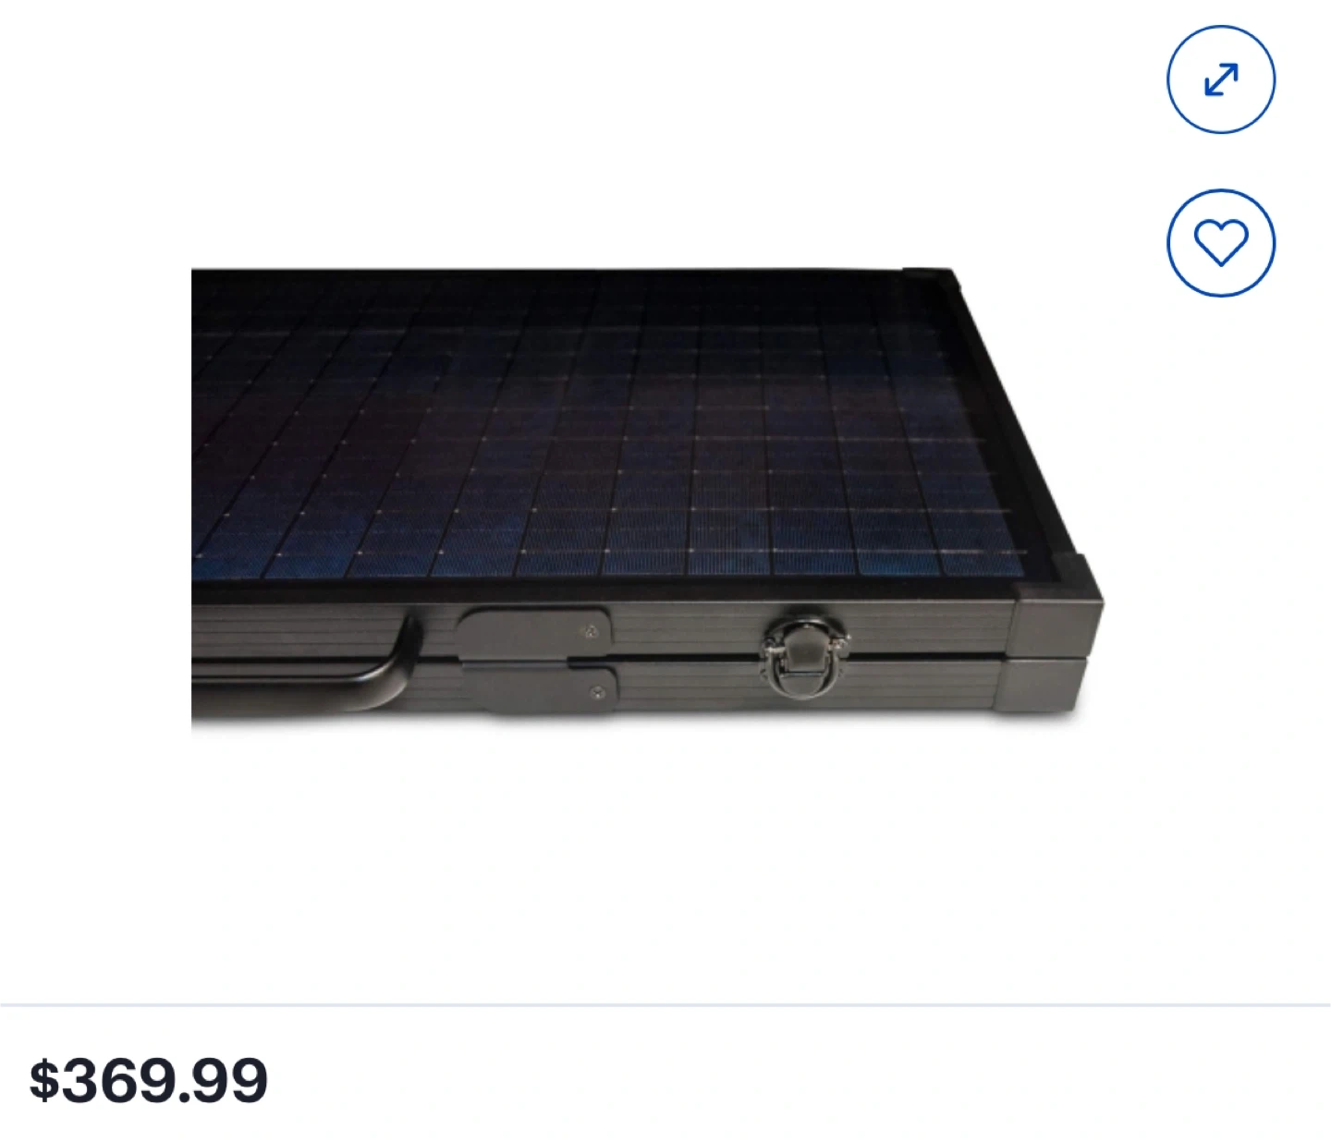Click the metal latch on the panel case
1331x1142 pixels.
tap(803, 651)
